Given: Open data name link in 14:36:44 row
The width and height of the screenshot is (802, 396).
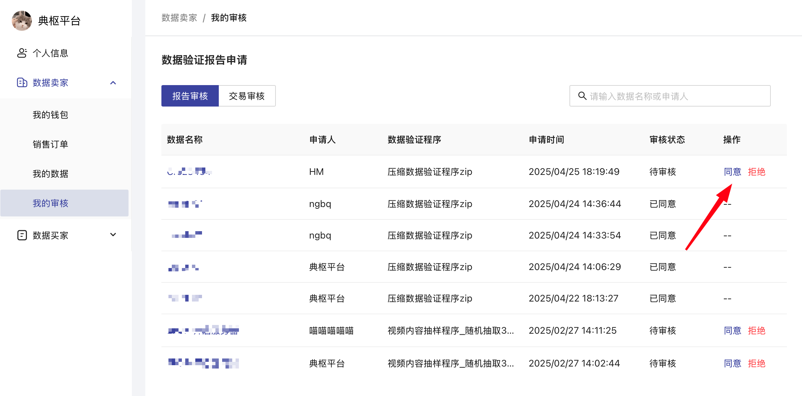Looking at the screenshot, I should (185, 204).
